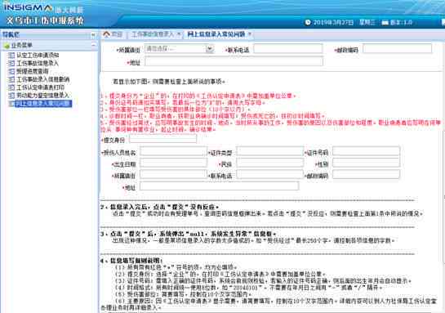Collapse the 导航栏 navigation panel
The width and height of the screenshot is (445, 313).
coord(93,35)
